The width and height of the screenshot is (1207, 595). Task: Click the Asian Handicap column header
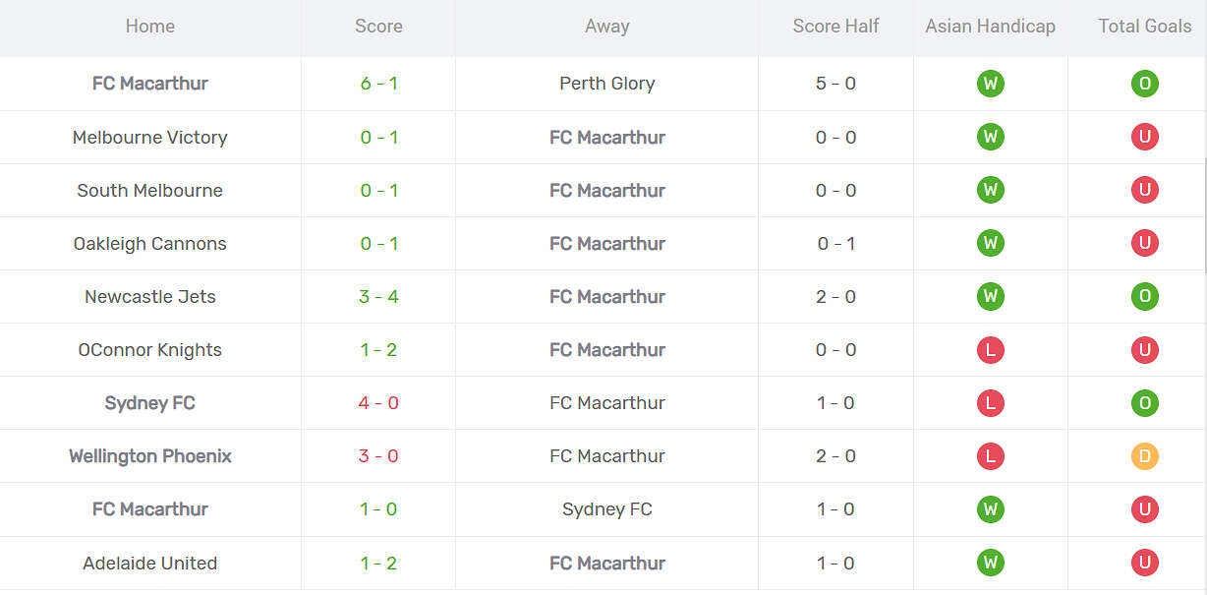click(x=990, y=27)
